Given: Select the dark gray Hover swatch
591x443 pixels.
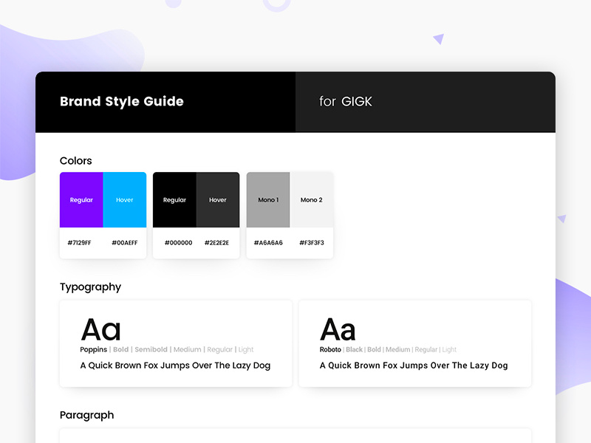Looking at the screenshot, I should (218, 199).
